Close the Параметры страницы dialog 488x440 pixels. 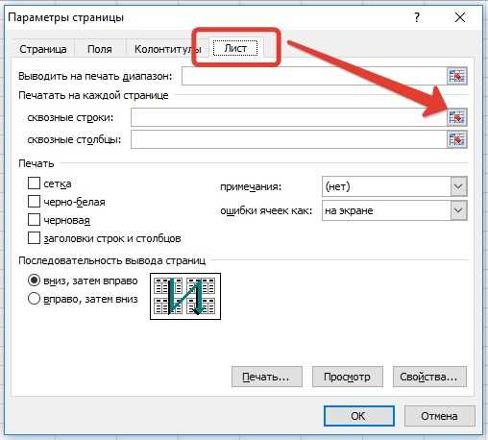coord(460,17)
